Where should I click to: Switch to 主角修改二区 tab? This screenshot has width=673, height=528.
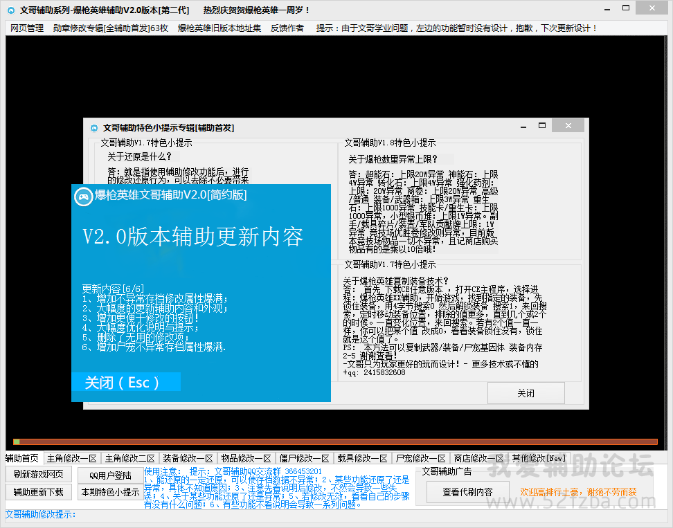point(130,459)
